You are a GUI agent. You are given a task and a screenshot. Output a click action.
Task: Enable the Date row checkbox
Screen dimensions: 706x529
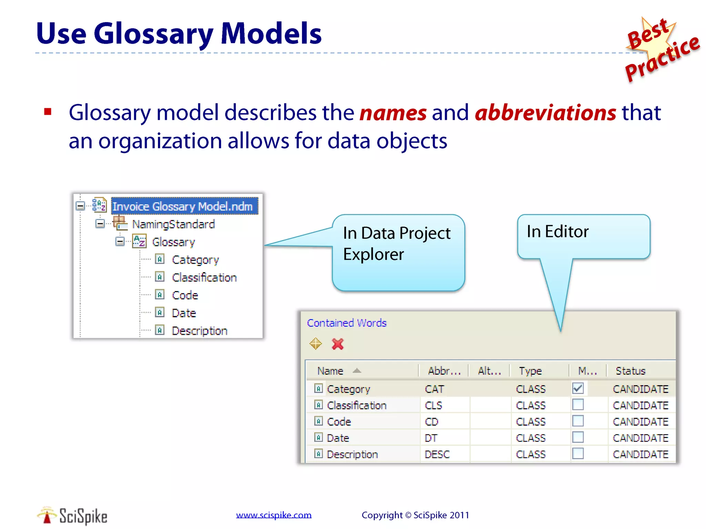pos(578,437)
